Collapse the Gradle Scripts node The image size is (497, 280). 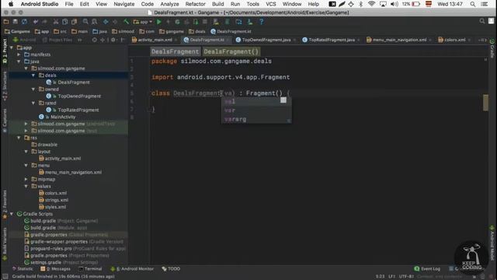12,214
